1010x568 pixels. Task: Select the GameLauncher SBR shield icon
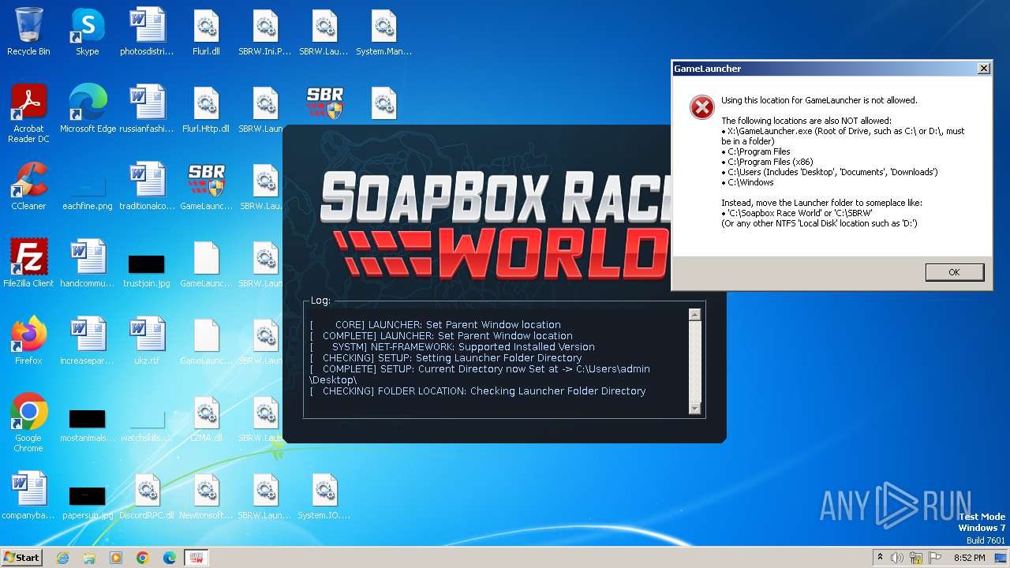click(206, 187)
